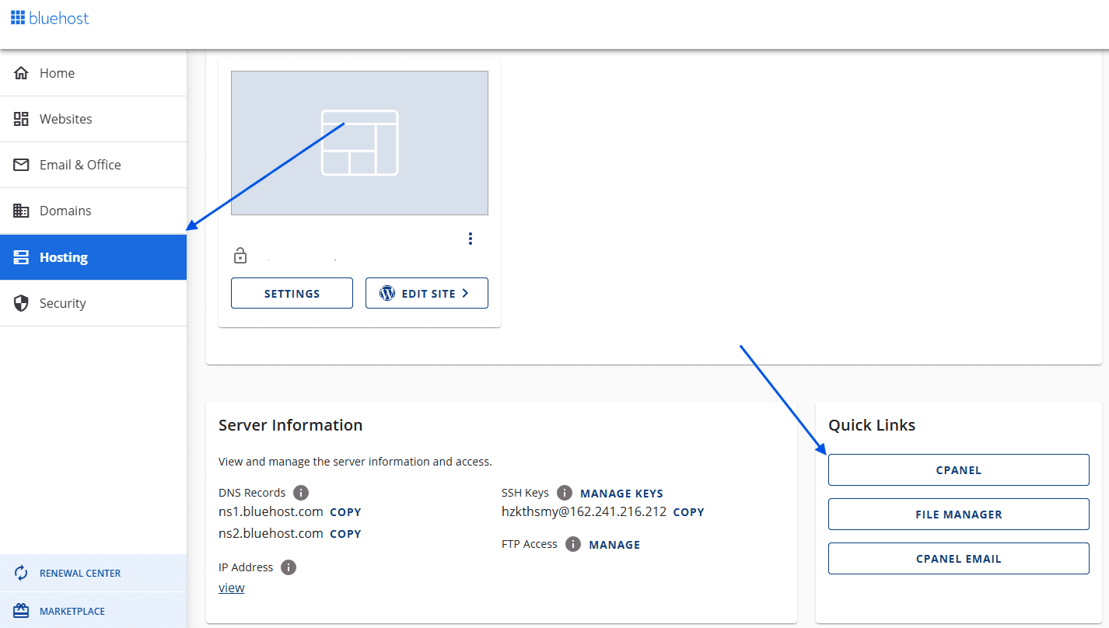Open cPanel Email quick link

point(958,559)
